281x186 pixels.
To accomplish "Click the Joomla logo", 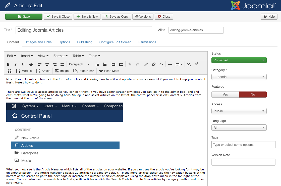I will coord(253,6).
